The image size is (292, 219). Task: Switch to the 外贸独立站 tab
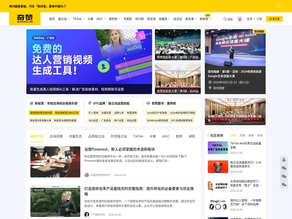click(119, 136)
